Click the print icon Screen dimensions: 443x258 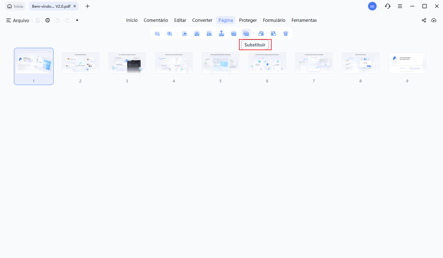pyautogui.click(x=48, y=20)
